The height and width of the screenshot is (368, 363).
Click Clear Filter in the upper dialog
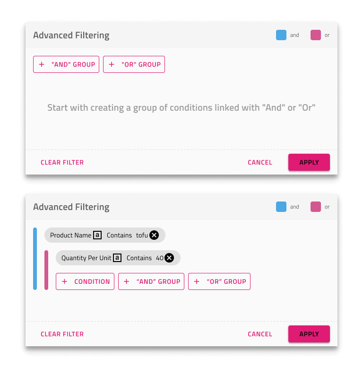(62, 162)
